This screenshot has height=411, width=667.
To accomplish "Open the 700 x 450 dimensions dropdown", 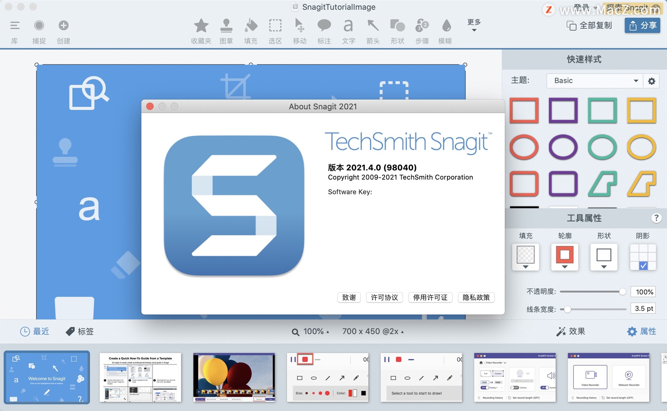I will point(373,331).
